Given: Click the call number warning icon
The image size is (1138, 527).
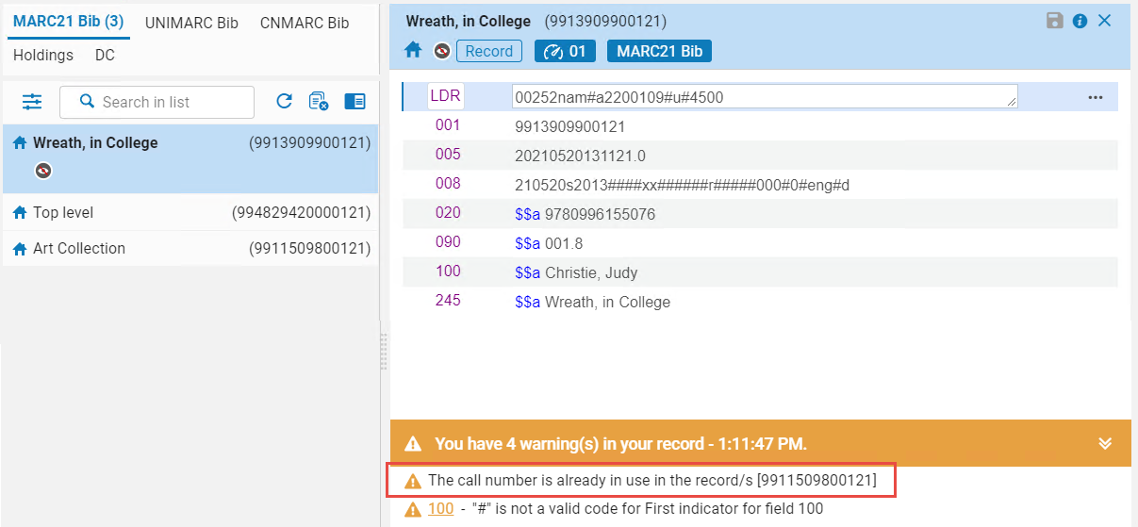Looking at the screenshot, I should click(413, 482).
